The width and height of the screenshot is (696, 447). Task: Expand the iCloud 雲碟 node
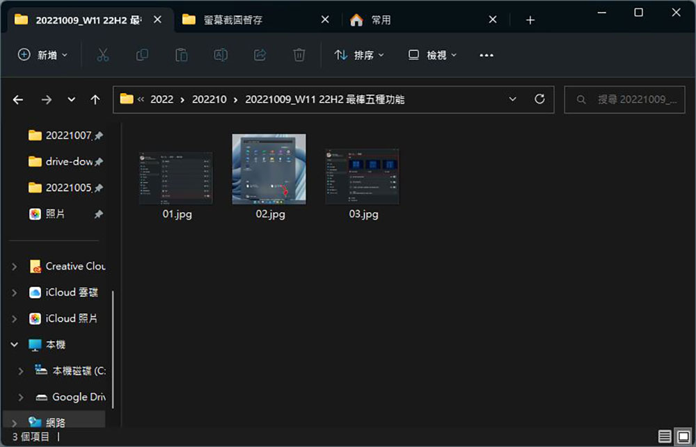[x=14, y=293]
